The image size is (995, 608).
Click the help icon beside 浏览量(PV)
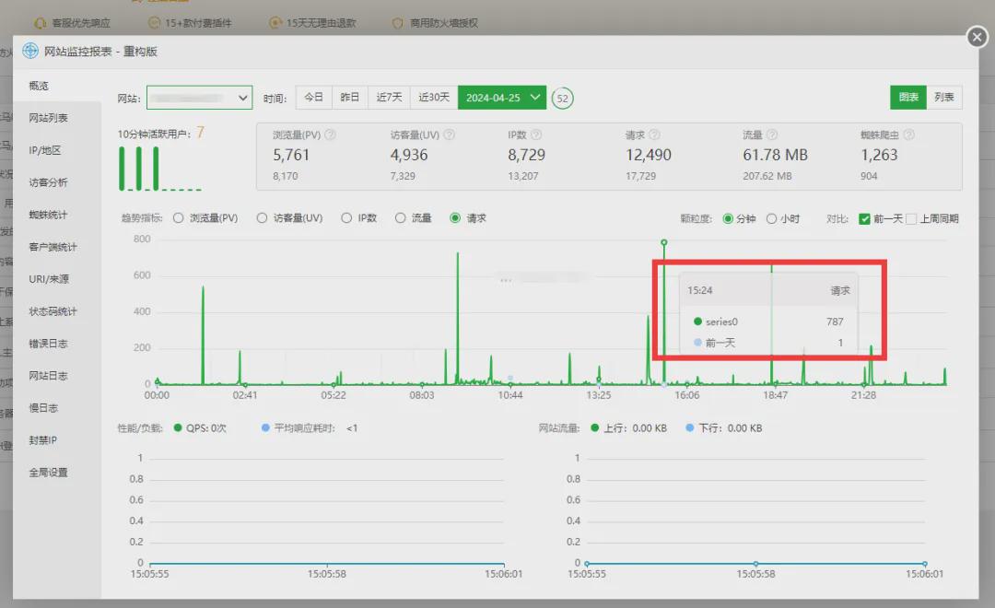tap(330, 134)
